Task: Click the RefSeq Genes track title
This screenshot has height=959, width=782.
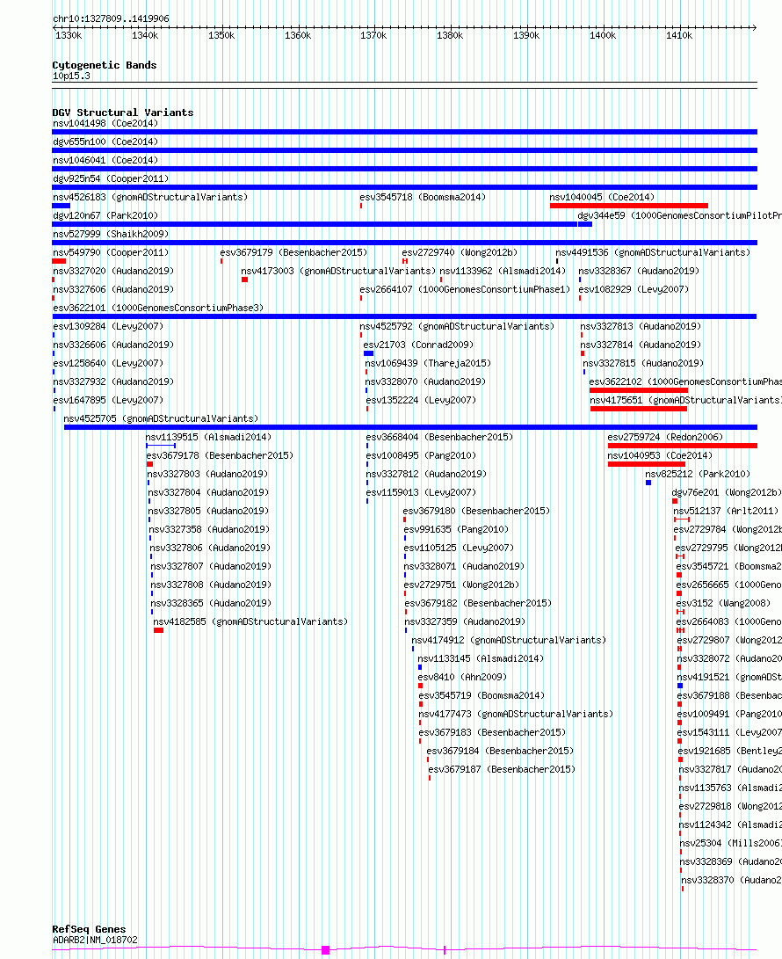Action: coord(89,929)
